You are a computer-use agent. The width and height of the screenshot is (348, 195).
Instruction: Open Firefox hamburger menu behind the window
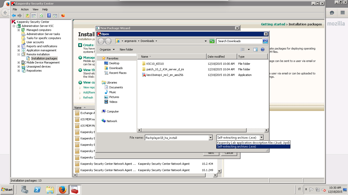click(x=342, y=12)
